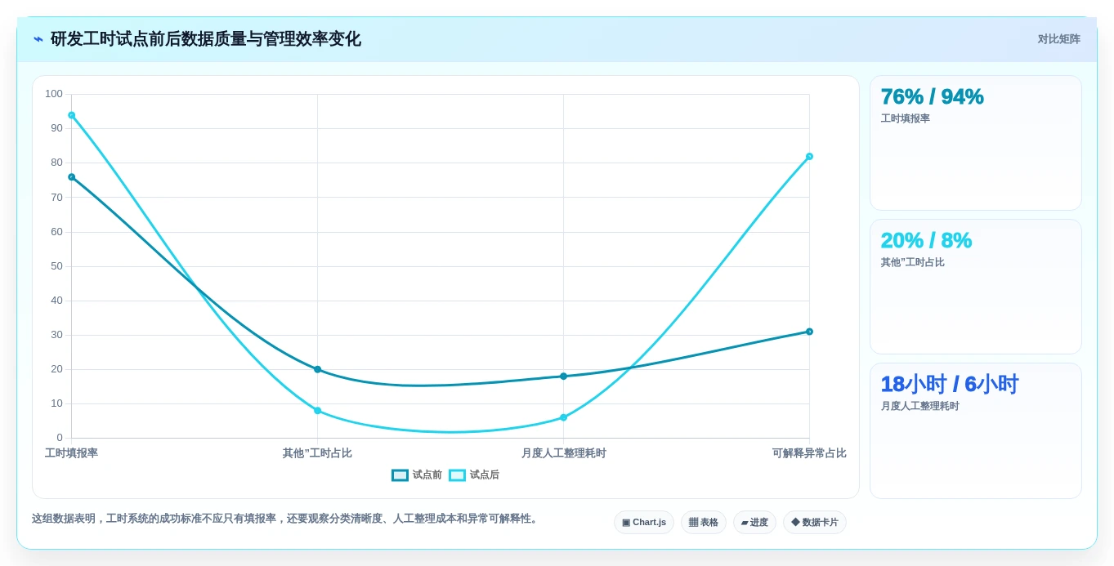The image size is (1114, 566).
Task: Click 试点后 point at 其他工时占比 (8)
Action: [318, 411]
